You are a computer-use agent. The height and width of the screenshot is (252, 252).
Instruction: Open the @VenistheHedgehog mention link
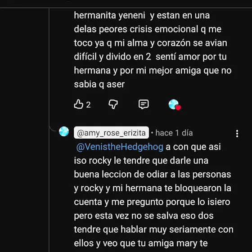[120, 147]
